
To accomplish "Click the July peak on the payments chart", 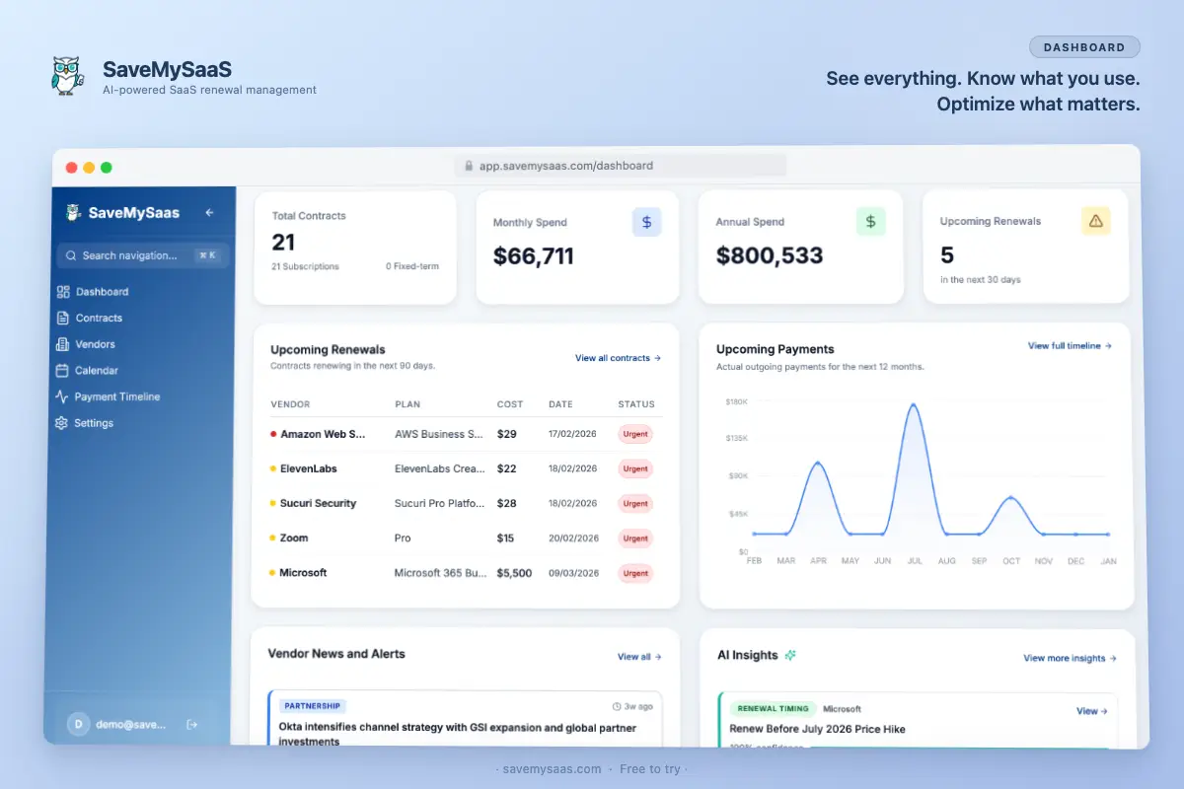I will pos(914,403).
